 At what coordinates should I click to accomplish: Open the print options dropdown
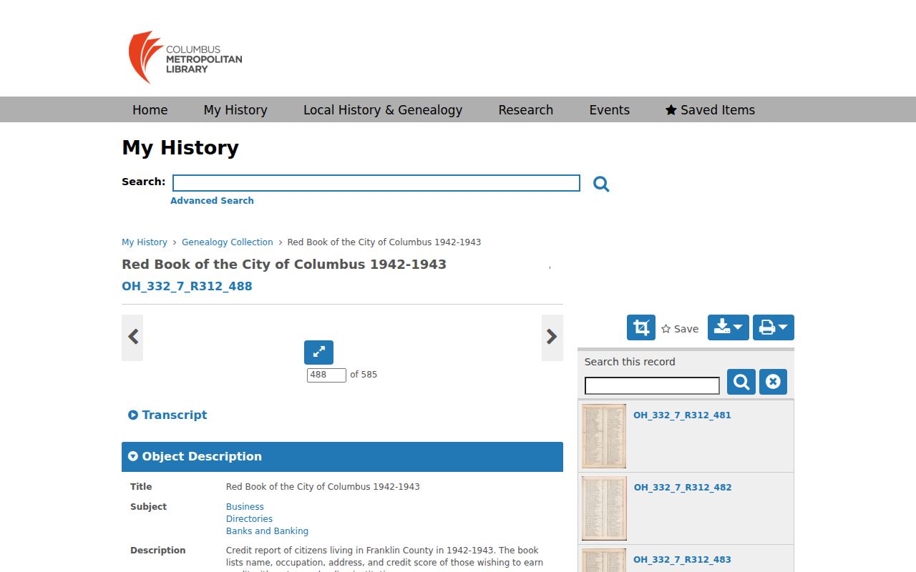tap(774, 327)
